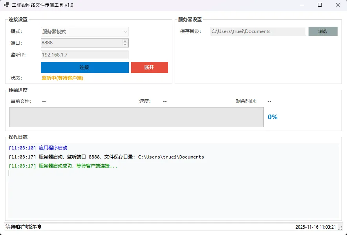Click the gray transfer progress bar

pyautogui.click(x=136, y=117)
